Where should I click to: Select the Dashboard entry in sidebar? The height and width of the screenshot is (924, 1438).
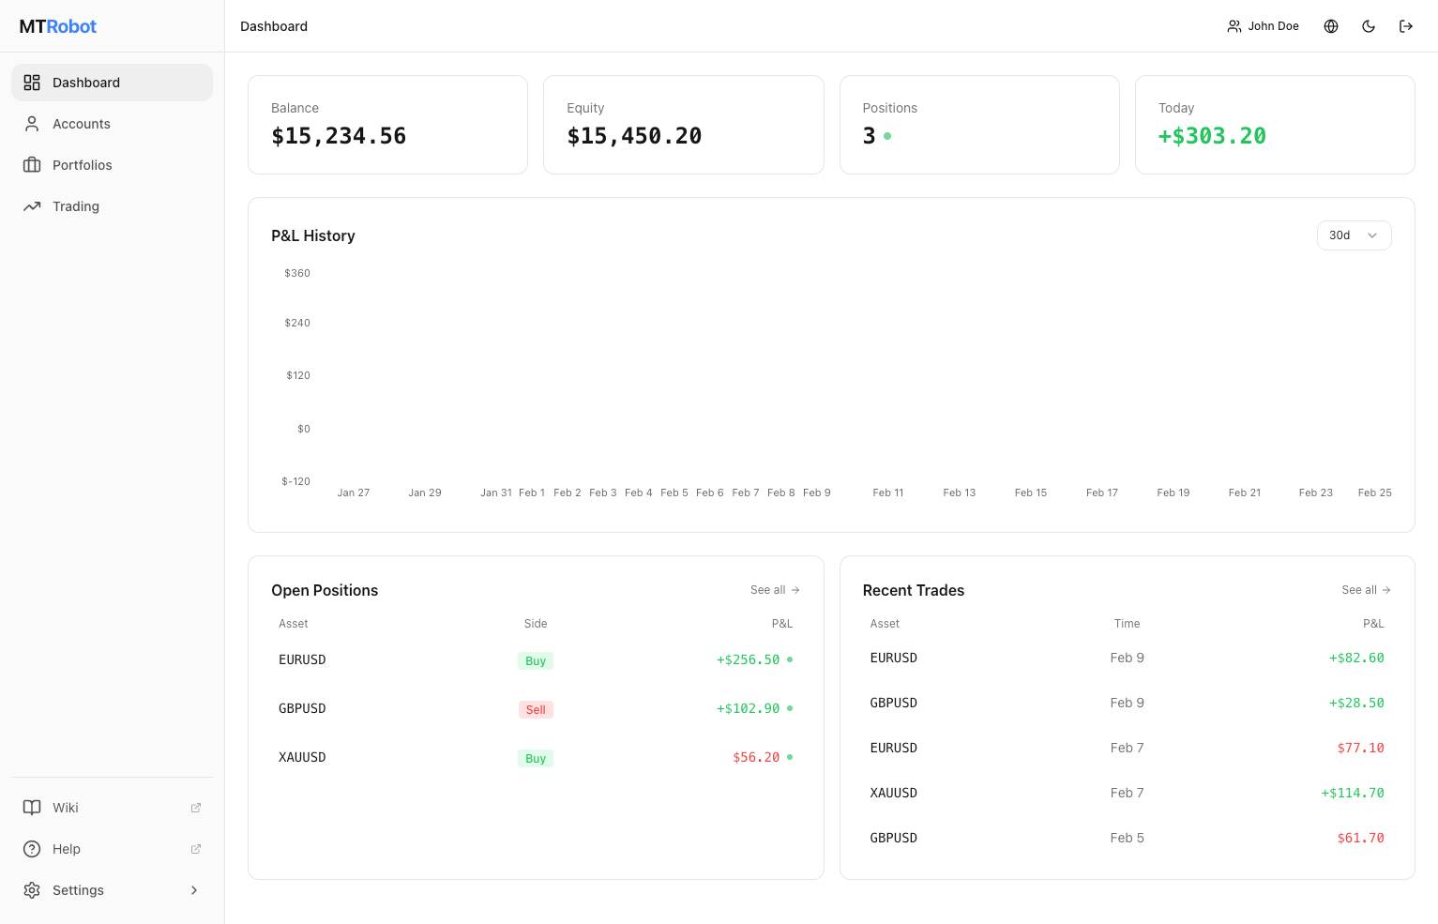[x=86, y=83]
